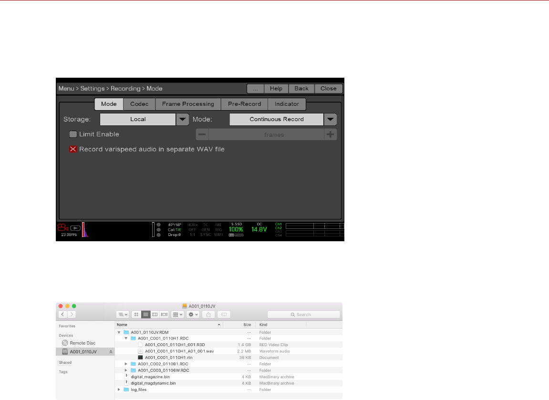Close the camera Recording menu

329,89
